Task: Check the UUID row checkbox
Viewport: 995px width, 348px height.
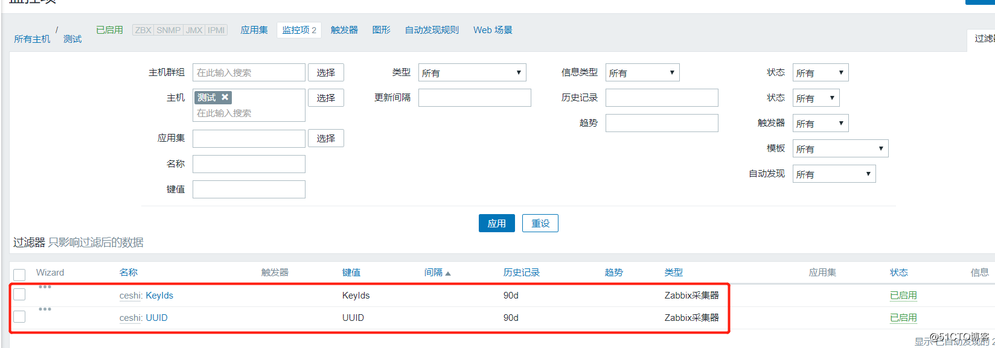Action: coord(19,317)
